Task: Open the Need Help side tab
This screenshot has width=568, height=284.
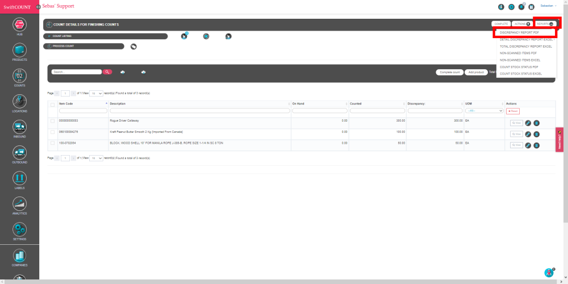Action: 559,140
